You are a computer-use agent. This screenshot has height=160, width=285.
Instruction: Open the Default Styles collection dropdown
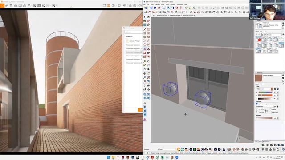tap(272, 35)
